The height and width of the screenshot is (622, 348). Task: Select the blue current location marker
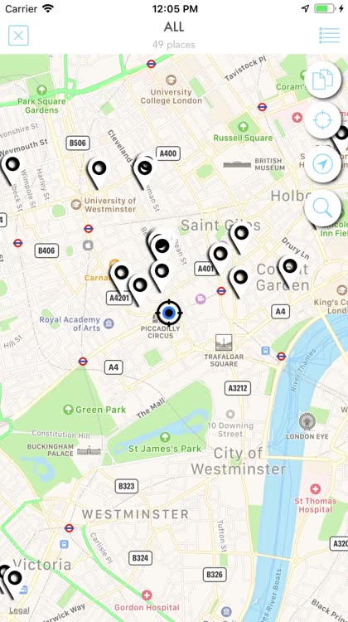pyautogui.click(x=169, y=313)
